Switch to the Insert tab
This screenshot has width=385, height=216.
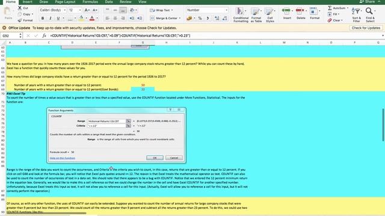(x=27, y=2)
